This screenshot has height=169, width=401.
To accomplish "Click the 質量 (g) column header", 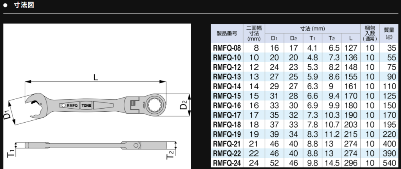I will [388, 33].
